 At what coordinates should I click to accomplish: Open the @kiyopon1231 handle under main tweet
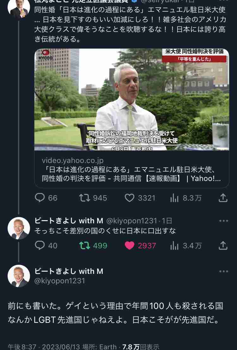60,281
